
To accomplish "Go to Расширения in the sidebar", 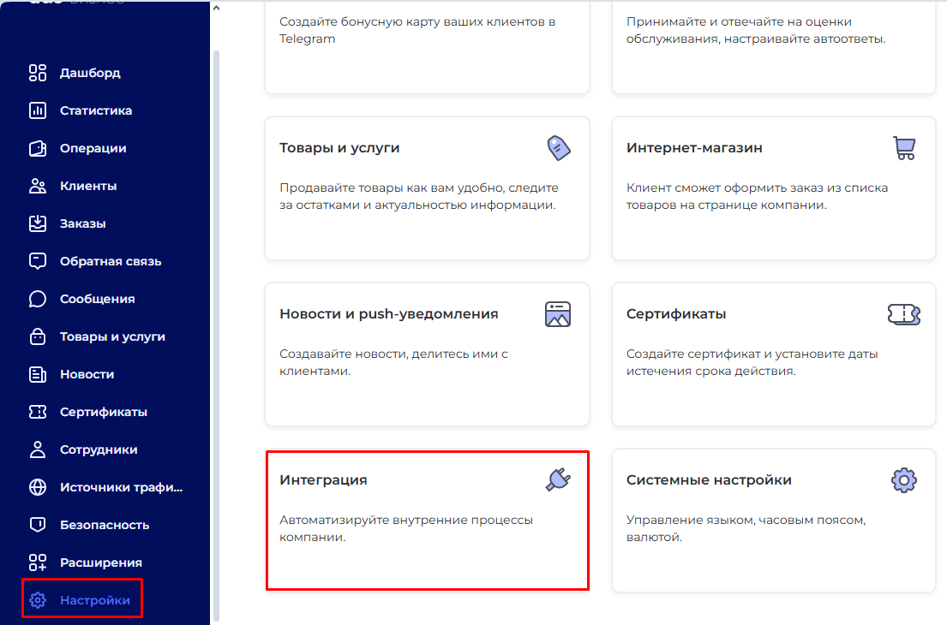I will (x=100, y=562).
